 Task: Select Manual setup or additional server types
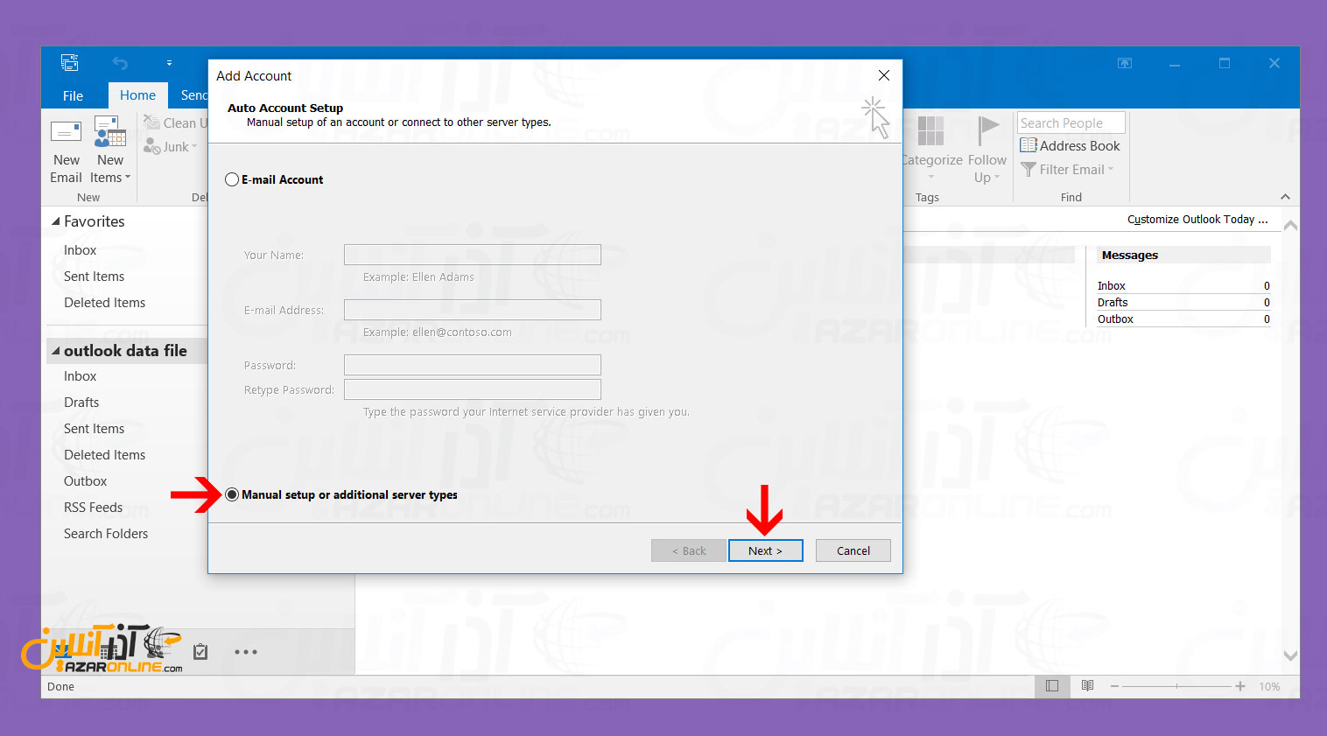pos(232,494)
